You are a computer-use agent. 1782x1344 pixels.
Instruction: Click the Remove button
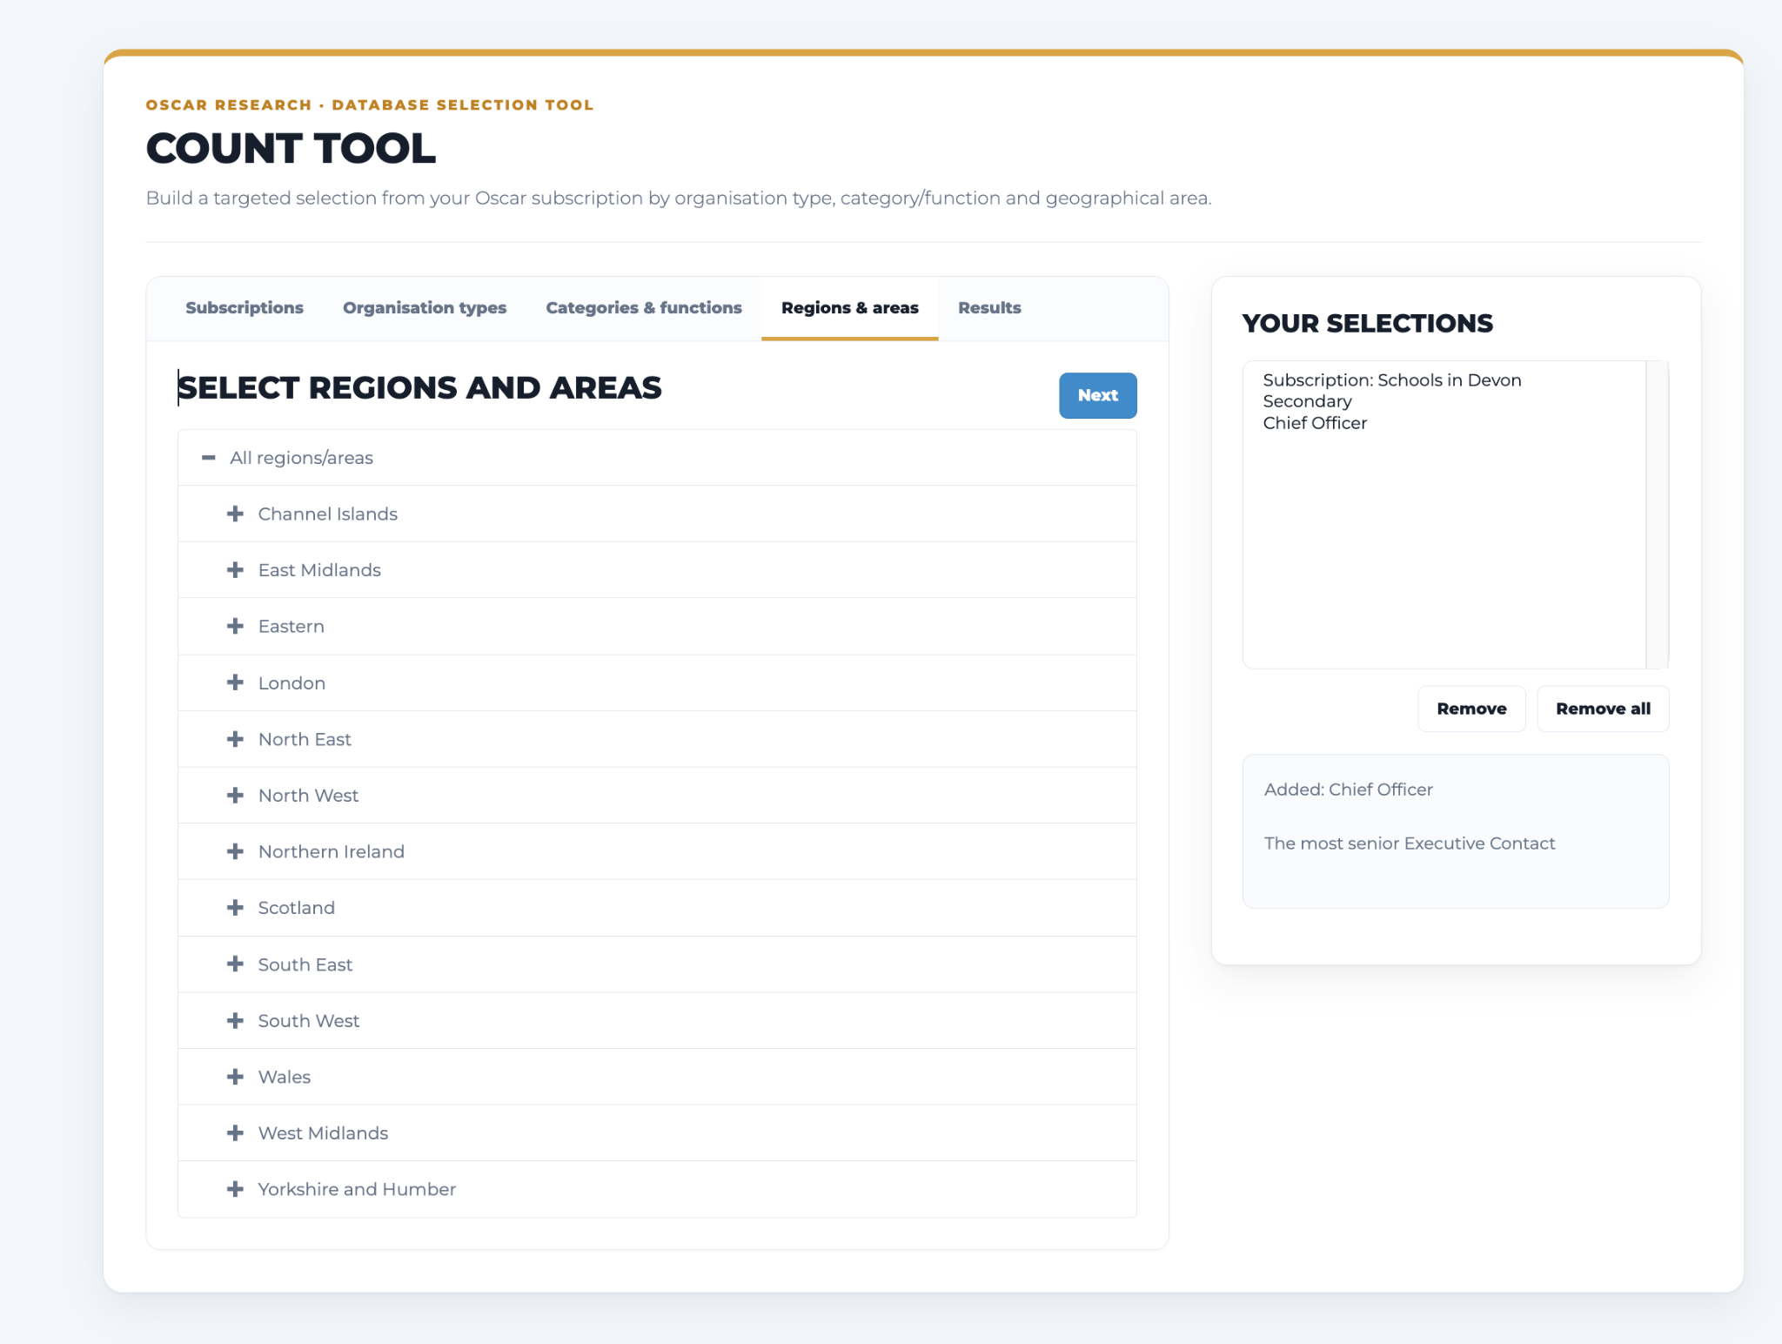(x=1471, y=709)
